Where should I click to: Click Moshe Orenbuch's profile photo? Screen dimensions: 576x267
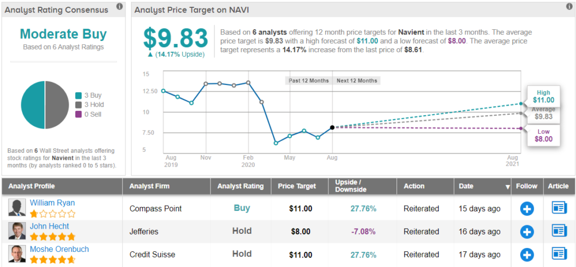[17, 254]
